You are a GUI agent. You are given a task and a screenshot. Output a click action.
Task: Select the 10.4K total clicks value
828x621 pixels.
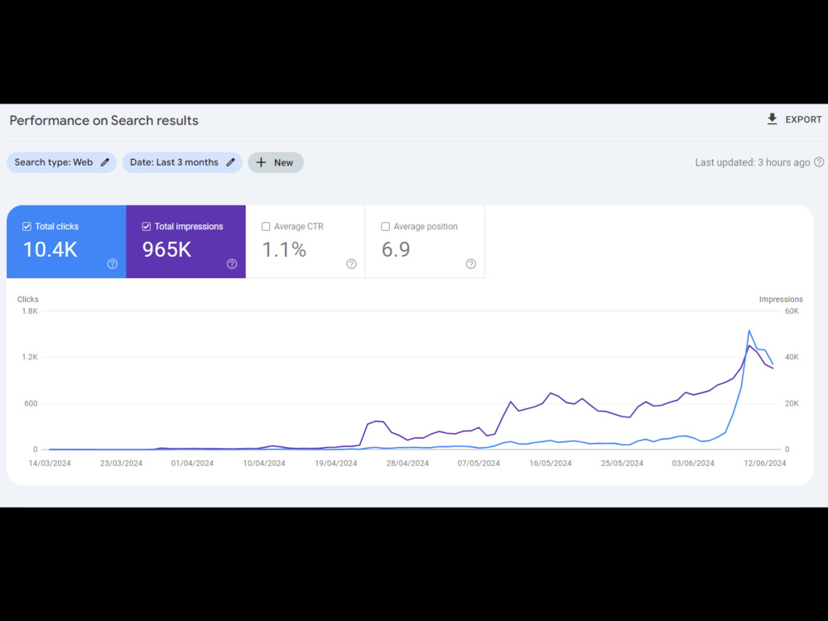(51, 250)
